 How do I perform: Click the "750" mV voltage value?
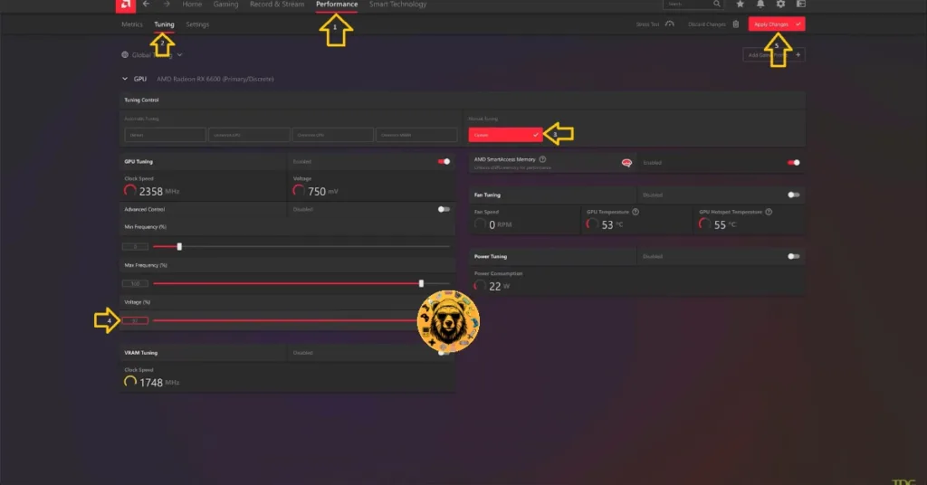point(317,192)
